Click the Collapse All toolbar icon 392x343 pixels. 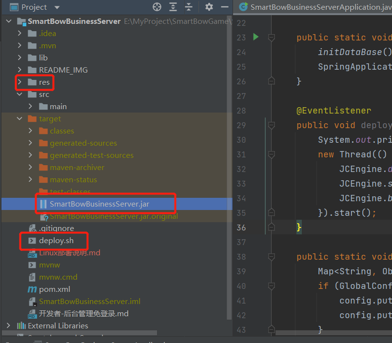coord(189,7)
